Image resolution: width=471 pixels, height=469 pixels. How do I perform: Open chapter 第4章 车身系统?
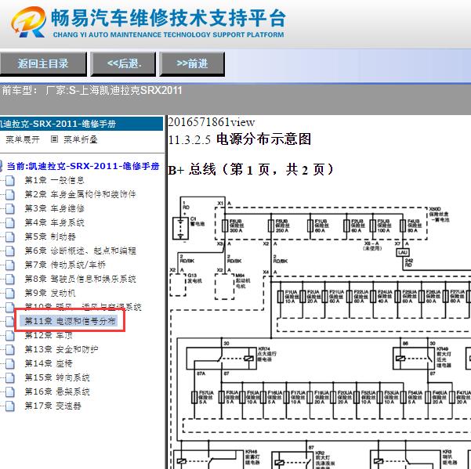[x=54, y=222]
